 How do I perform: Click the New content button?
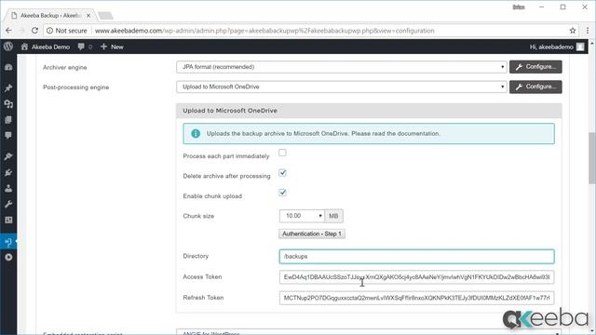112,47
